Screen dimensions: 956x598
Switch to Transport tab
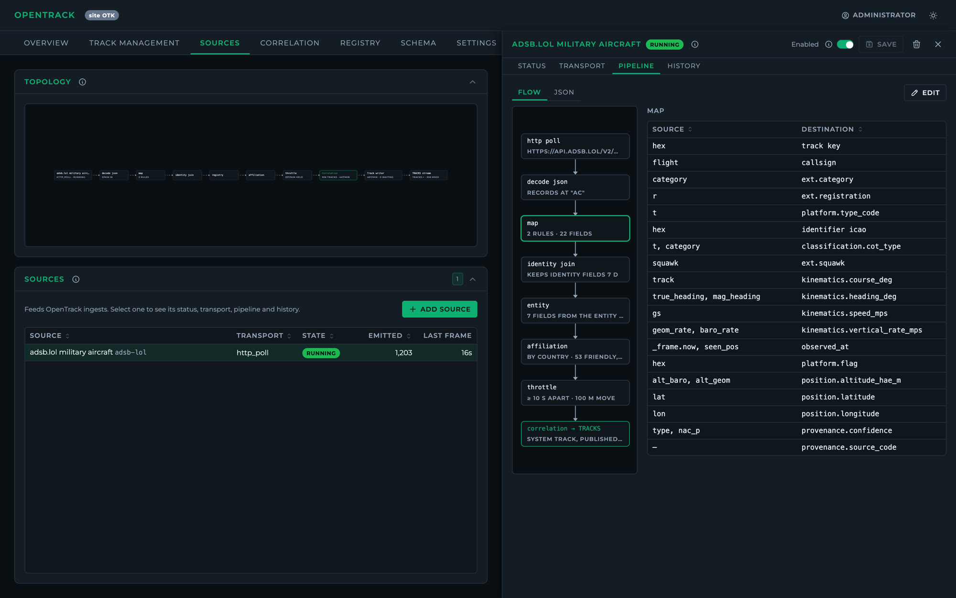(x=582, y=66)
